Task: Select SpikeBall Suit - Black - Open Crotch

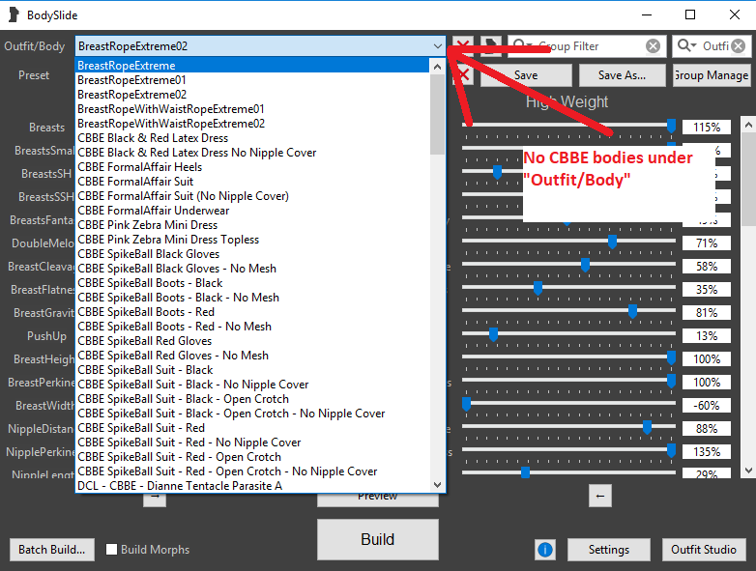Action: tap(252, 398)
